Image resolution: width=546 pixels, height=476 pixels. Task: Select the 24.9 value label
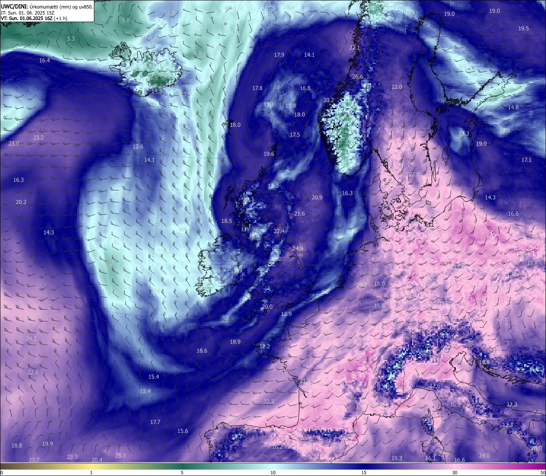pos(298,249)
